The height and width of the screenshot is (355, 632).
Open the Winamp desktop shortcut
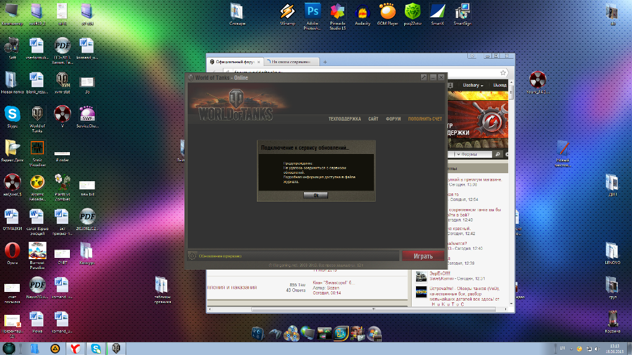pos(285,12)
